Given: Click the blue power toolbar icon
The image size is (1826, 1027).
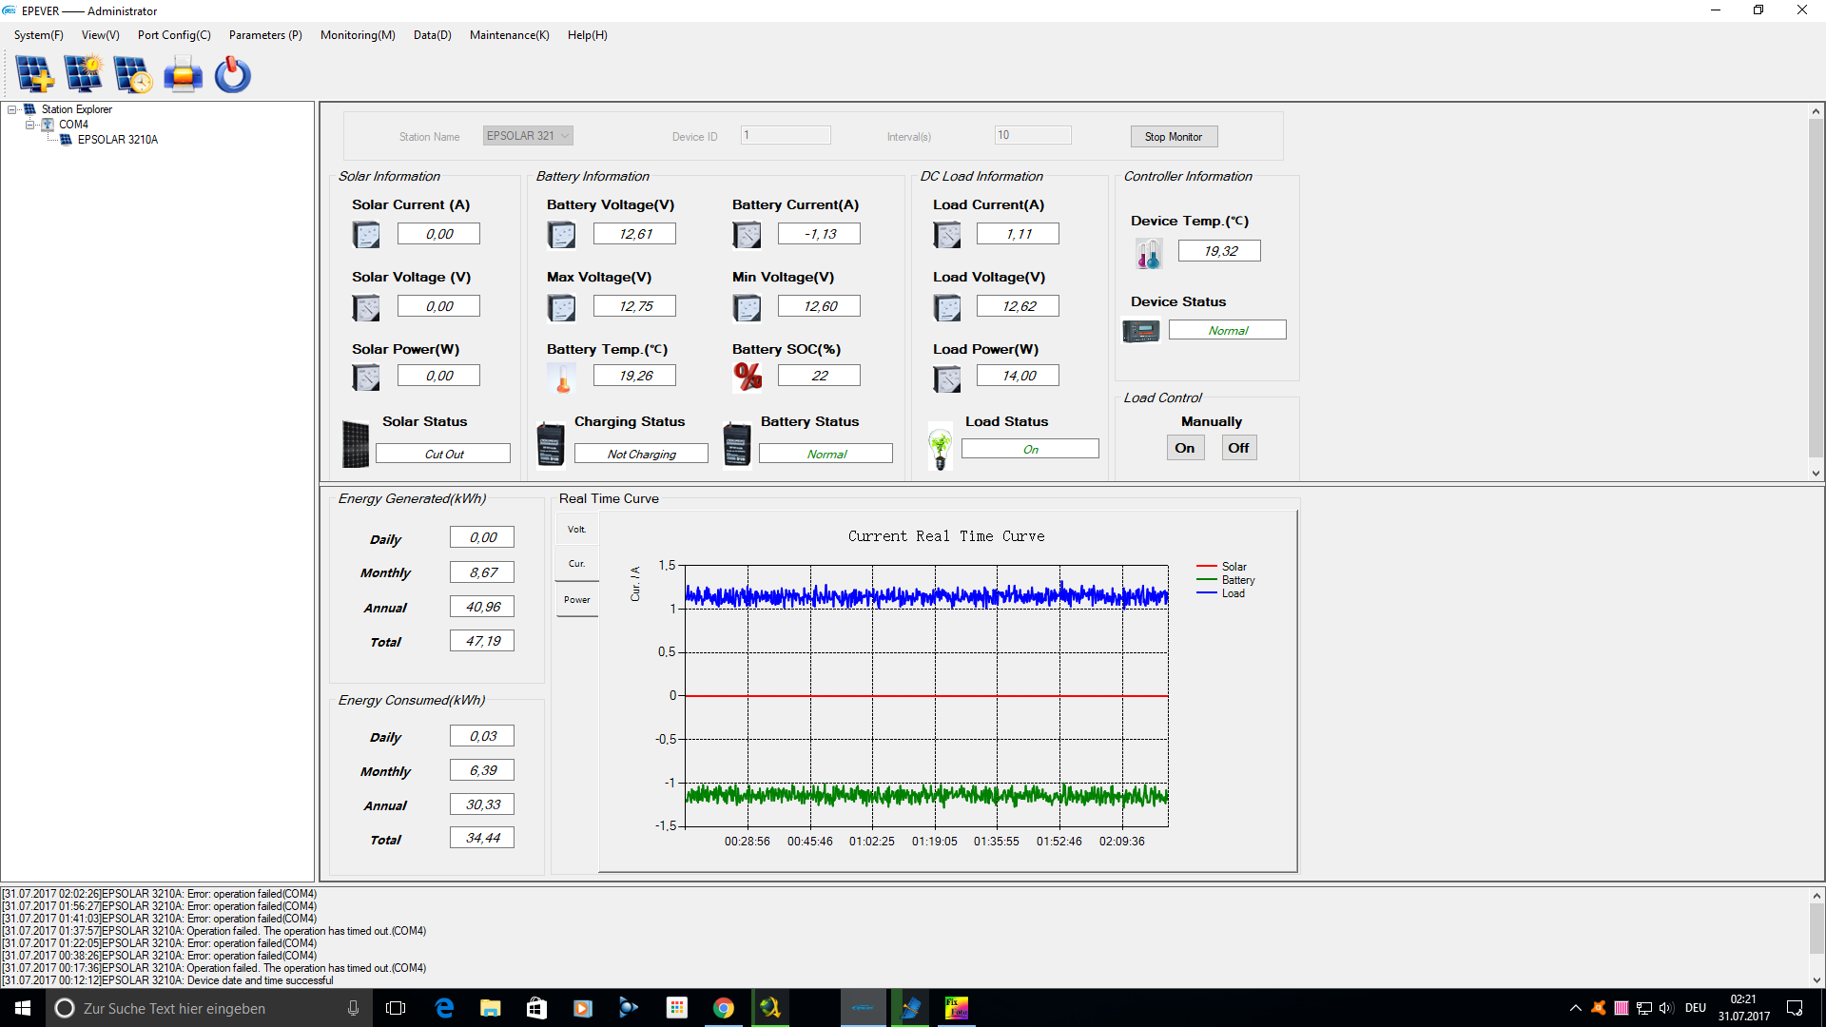Looking at the screenshot, I should (x=232, y=74).
